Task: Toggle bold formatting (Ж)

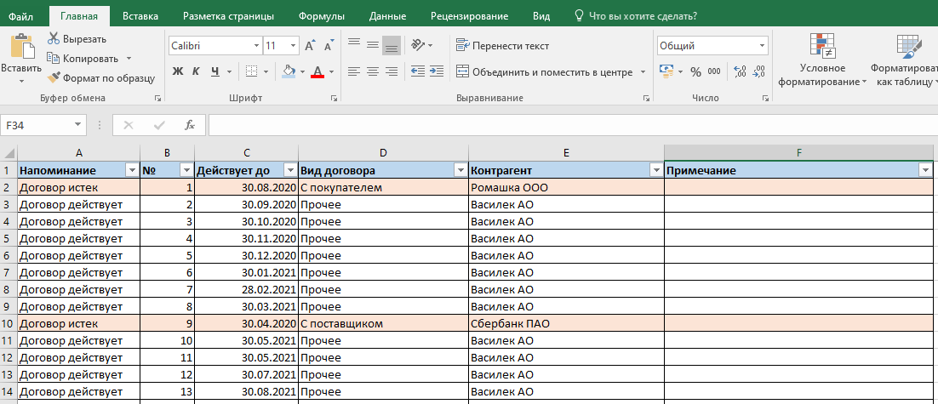Action: pyautogui.click(x=177, y=71)
